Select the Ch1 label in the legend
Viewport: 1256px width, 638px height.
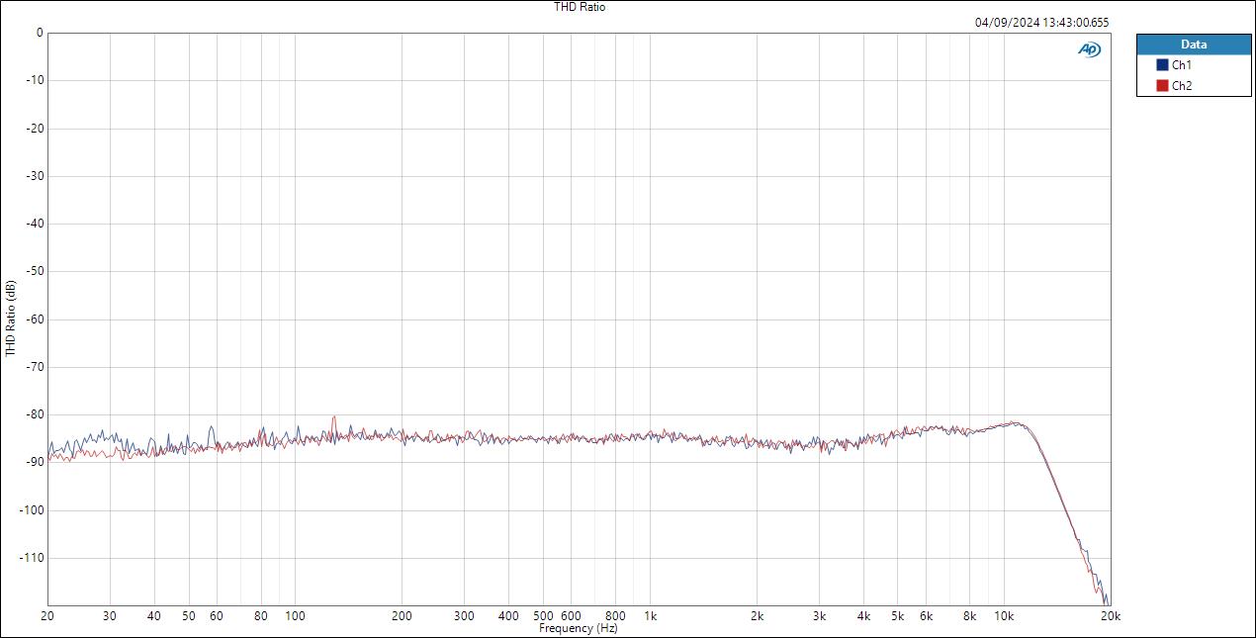(1181, 65)
